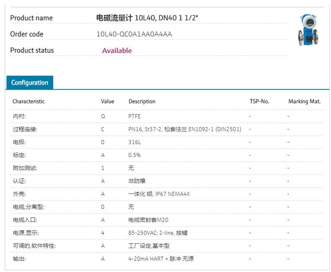
Task: Click the Marking Mat. column header
Action: (304, 102)
